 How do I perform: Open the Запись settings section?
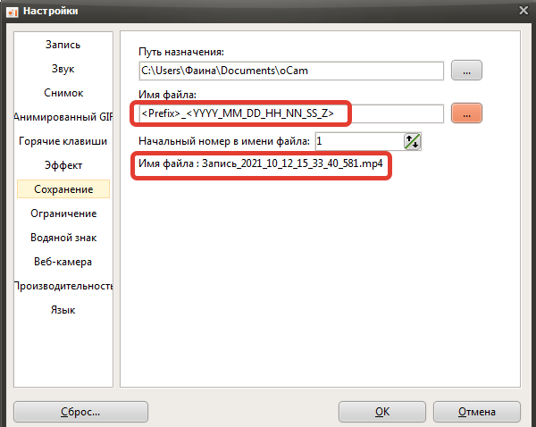(63, 45)
